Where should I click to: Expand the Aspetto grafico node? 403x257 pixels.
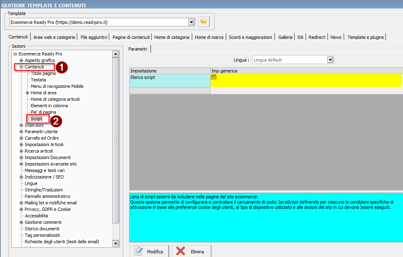(x=21, y=60)
